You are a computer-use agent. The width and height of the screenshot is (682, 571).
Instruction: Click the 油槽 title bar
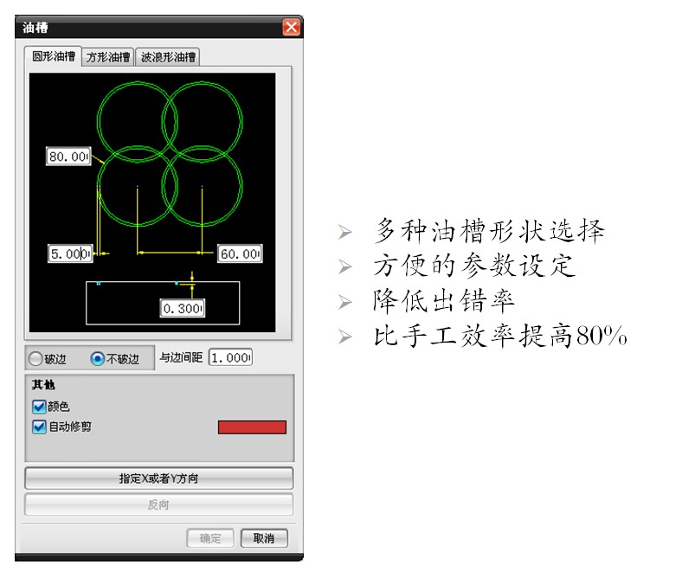pyautogui.click(x=147, y=27)
